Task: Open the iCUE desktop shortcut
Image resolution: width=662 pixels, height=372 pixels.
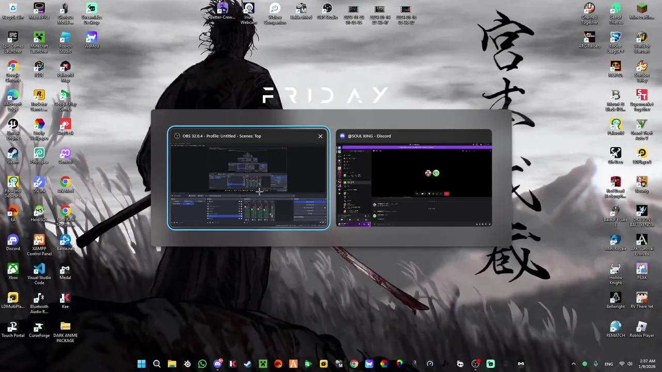Action: [39, 70]
